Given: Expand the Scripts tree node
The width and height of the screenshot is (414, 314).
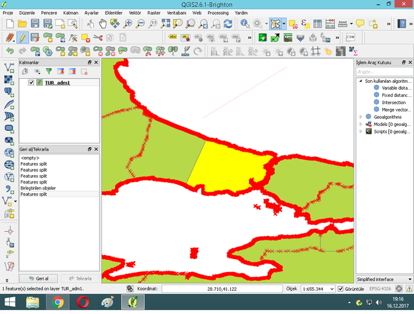Looking at the screenshot, I should (x=361, y=131).
